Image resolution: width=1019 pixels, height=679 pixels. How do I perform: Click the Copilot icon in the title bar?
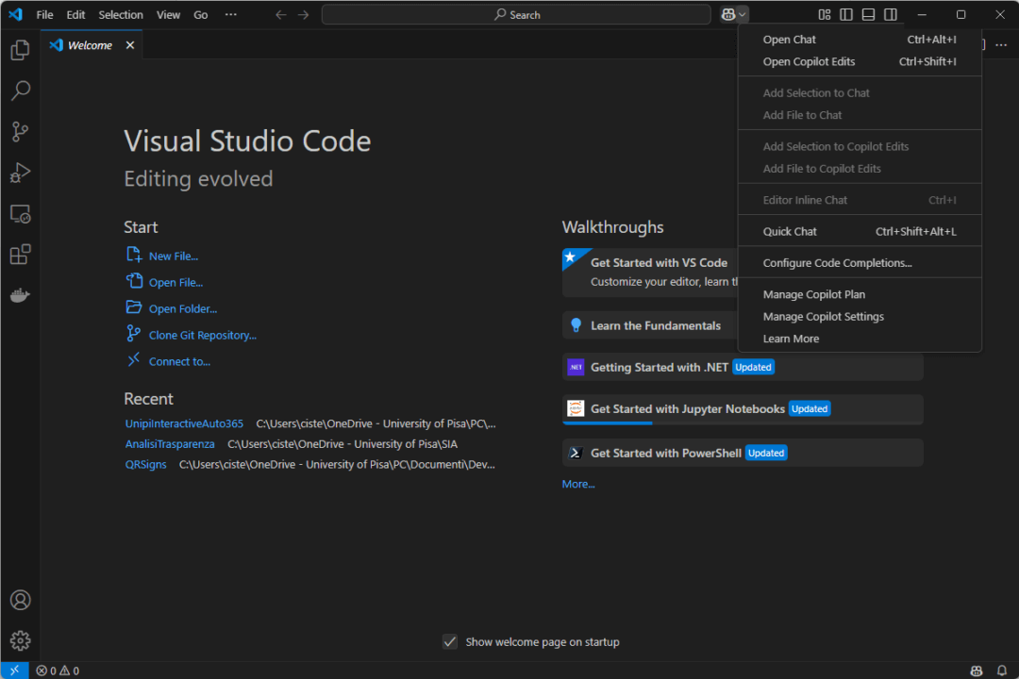(727, 13)
